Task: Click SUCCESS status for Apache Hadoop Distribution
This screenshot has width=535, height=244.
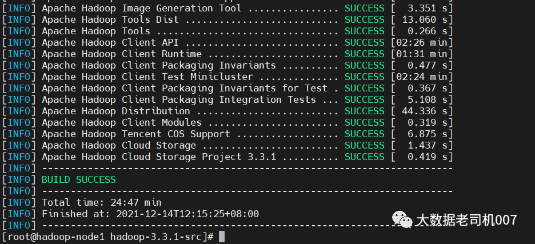Action: [x=364, y=111]
